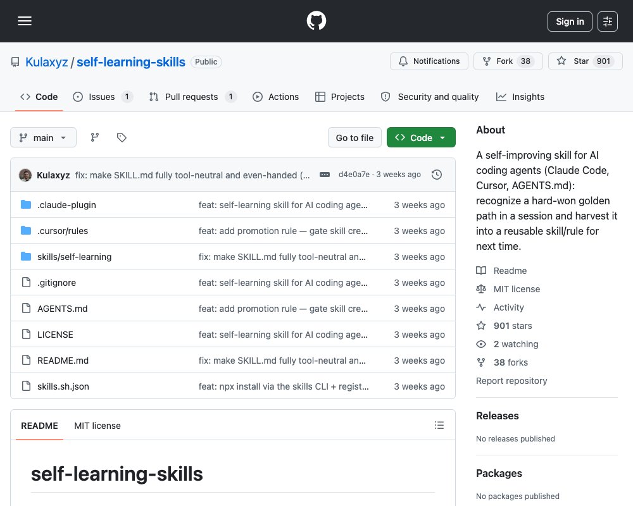This screenshot has height=506, width=633.
Task: Click the file icon for README.md
Action: (26, 360)
